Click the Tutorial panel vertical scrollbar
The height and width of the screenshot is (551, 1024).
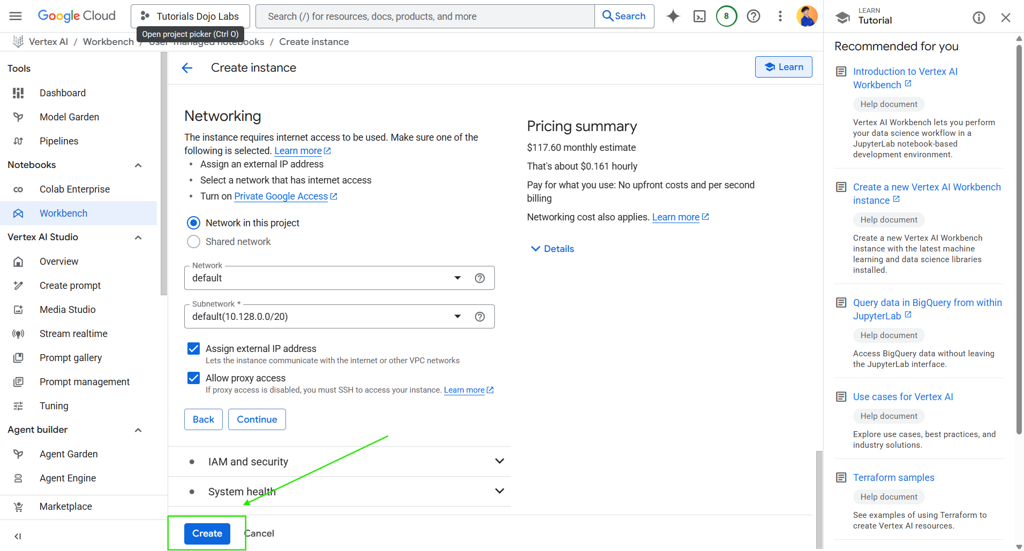pos(1019,214)
